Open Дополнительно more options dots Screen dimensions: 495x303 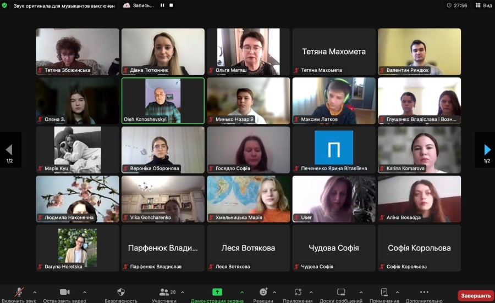(424, 292)
